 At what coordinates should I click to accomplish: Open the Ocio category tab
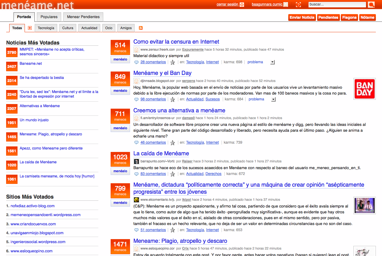(109, 28)
